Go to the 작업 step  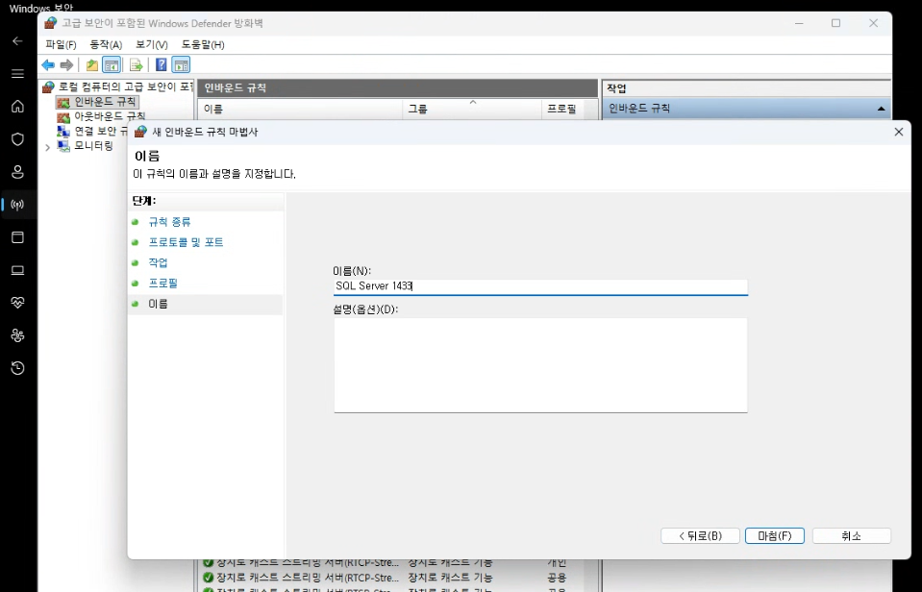point(159,262)
